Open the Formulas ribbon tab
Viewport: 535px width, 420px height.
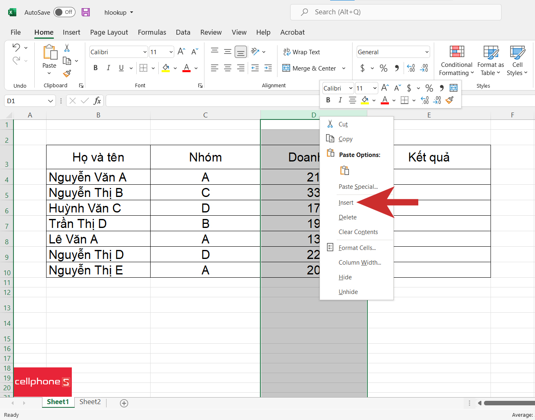152,32
